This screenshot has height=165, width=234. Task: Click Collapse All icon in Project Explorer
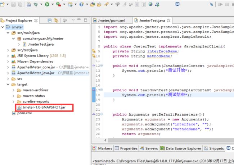pos(50,20)
